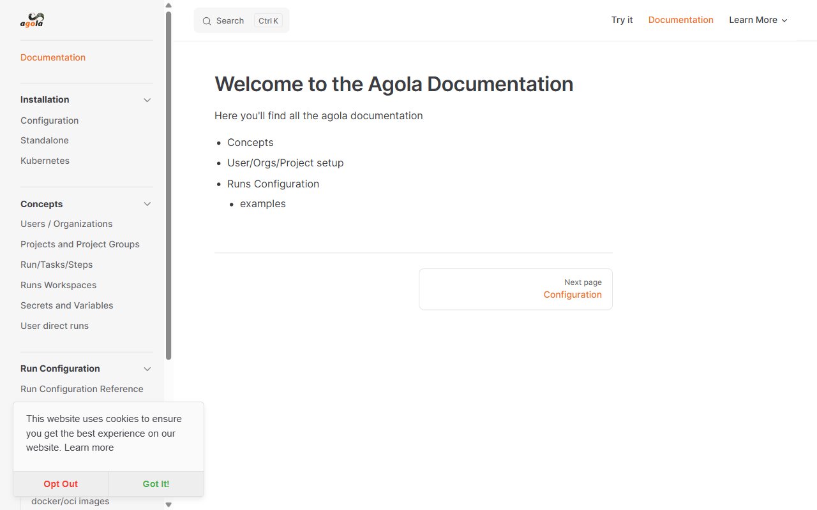Image resolution: width=817 pixels, height=510 pixels.
Task: Click Runs Configuration link in content
Action: click(x=273, y=184)
